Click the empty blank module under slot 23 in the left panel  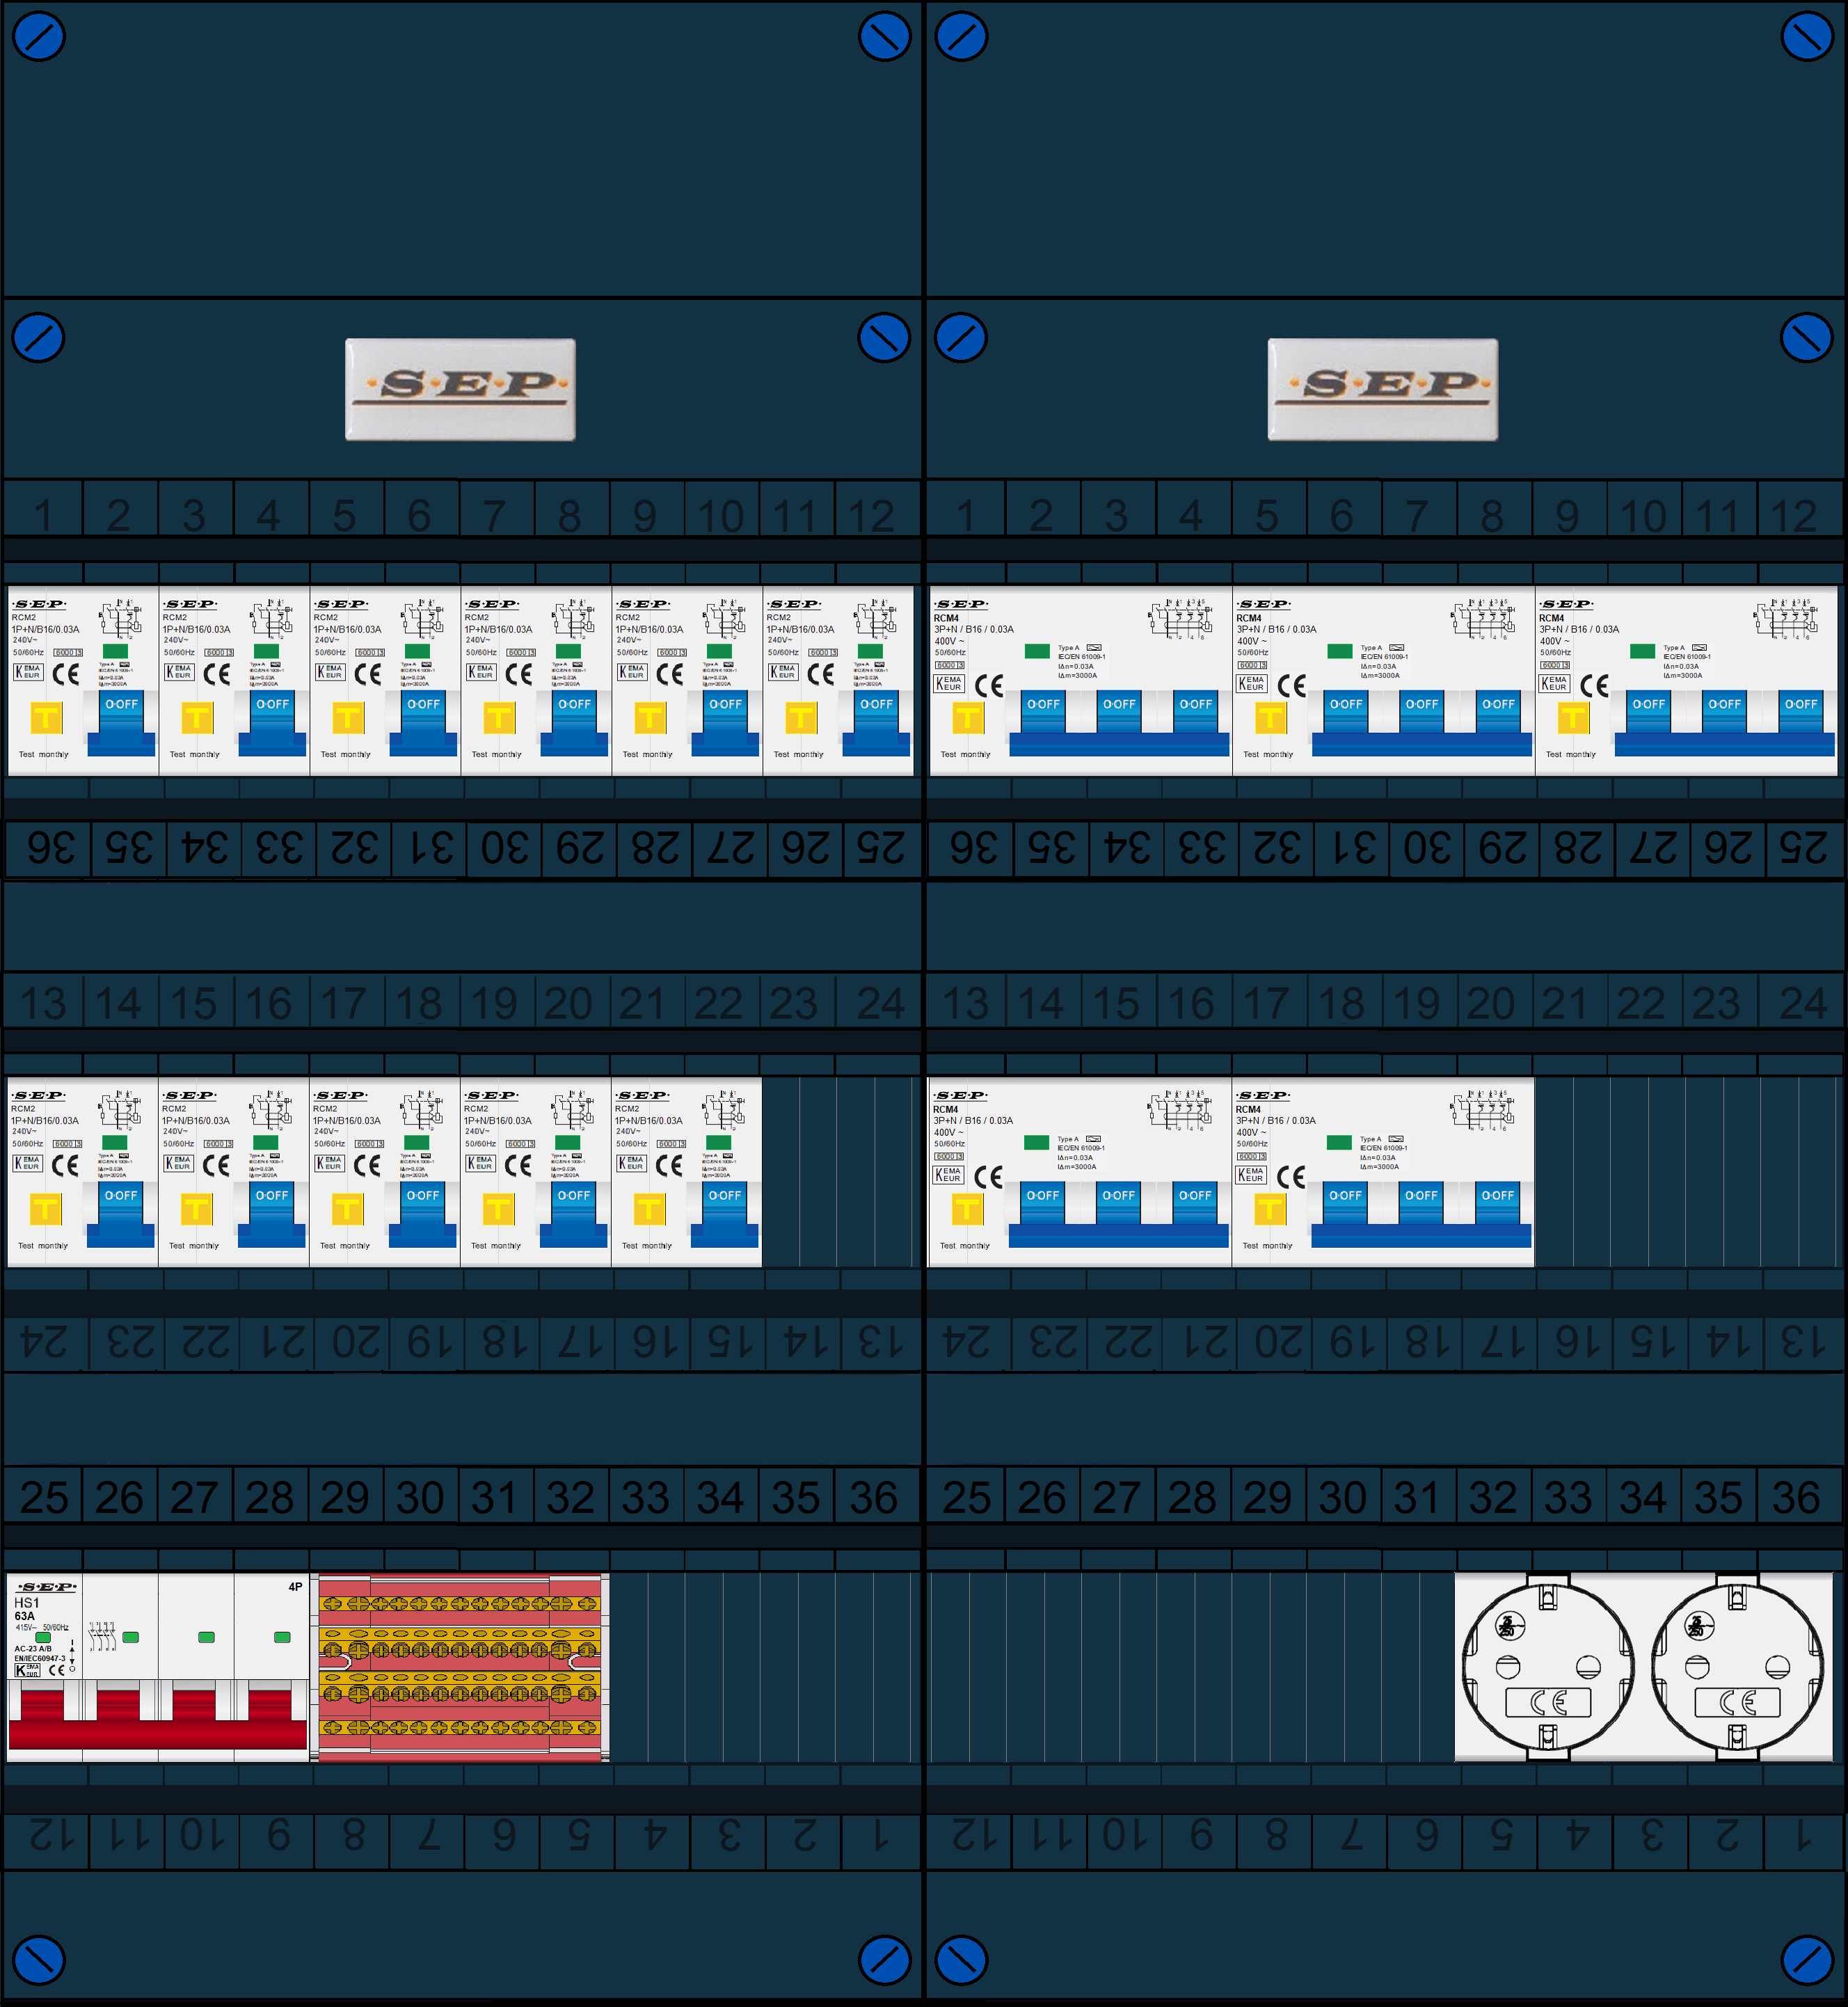tap(799, 1172)
